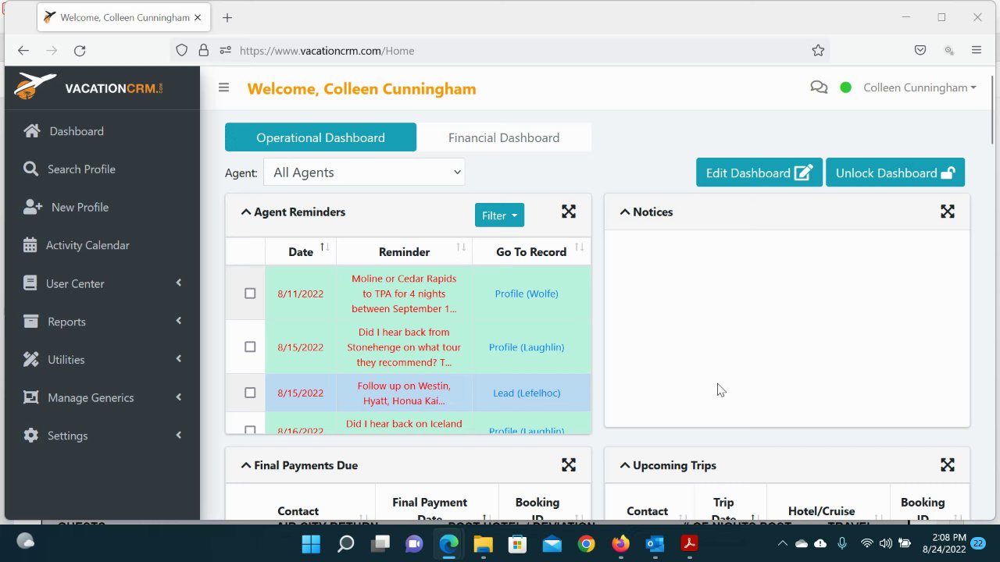Open the Filter dropdown in Agent Reminders
The height and width of the screenshot is (562, 1000).
(499, 215)
